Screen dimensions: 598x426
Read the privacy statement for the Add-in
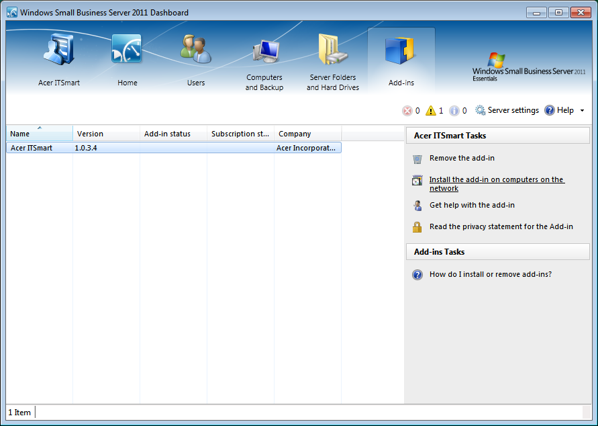click(501, 226)
